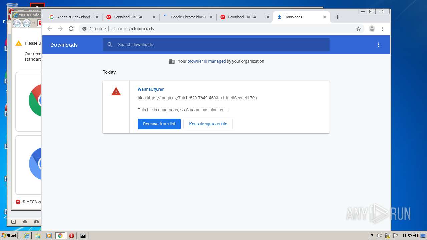Click the blob mega.nz source URL
The width and height of the screenshot is (427, 240).
[197, 98]
